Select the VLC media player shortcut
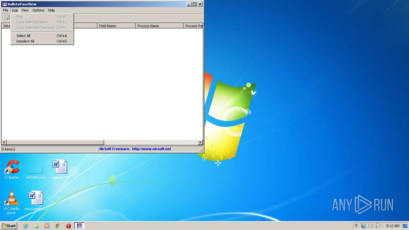The height and width of the screenshot is (230, 409). coord(11,203)
